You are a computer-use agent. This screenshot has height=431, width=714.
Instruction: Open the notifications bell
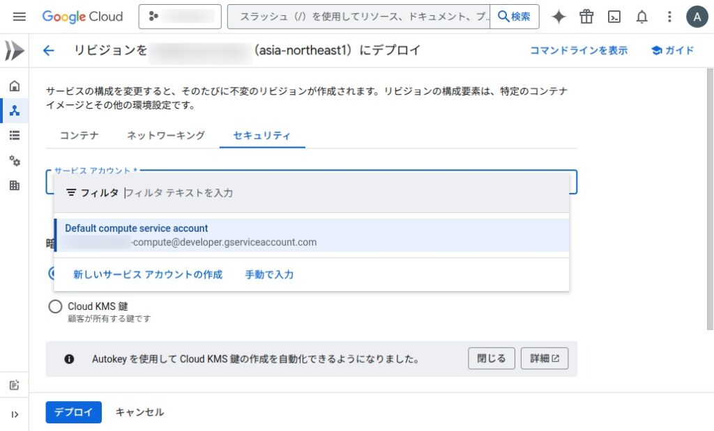[x=641, y=17]
